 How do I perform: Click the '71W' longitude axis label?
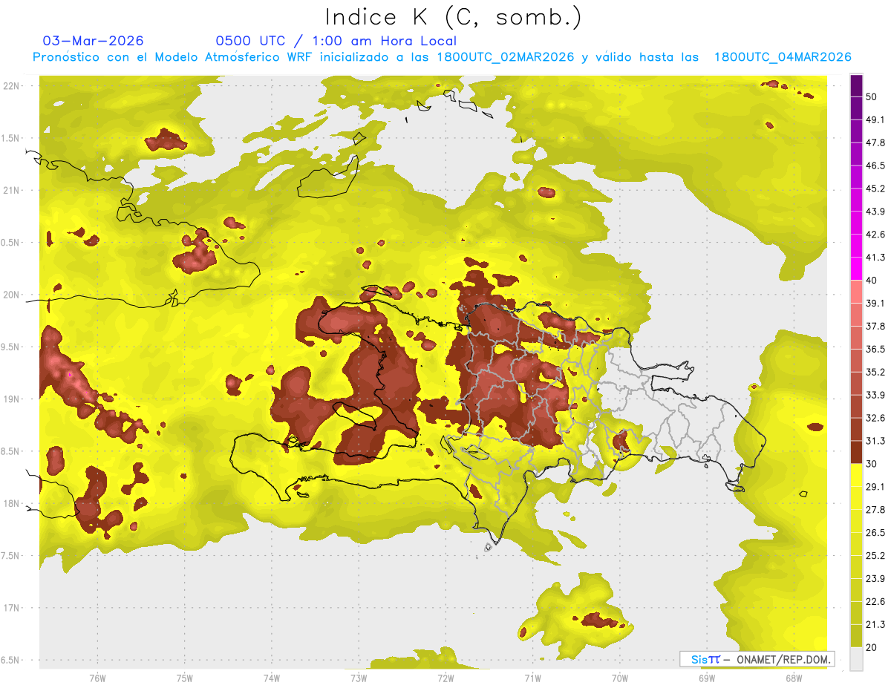click(x=532, y=678)
